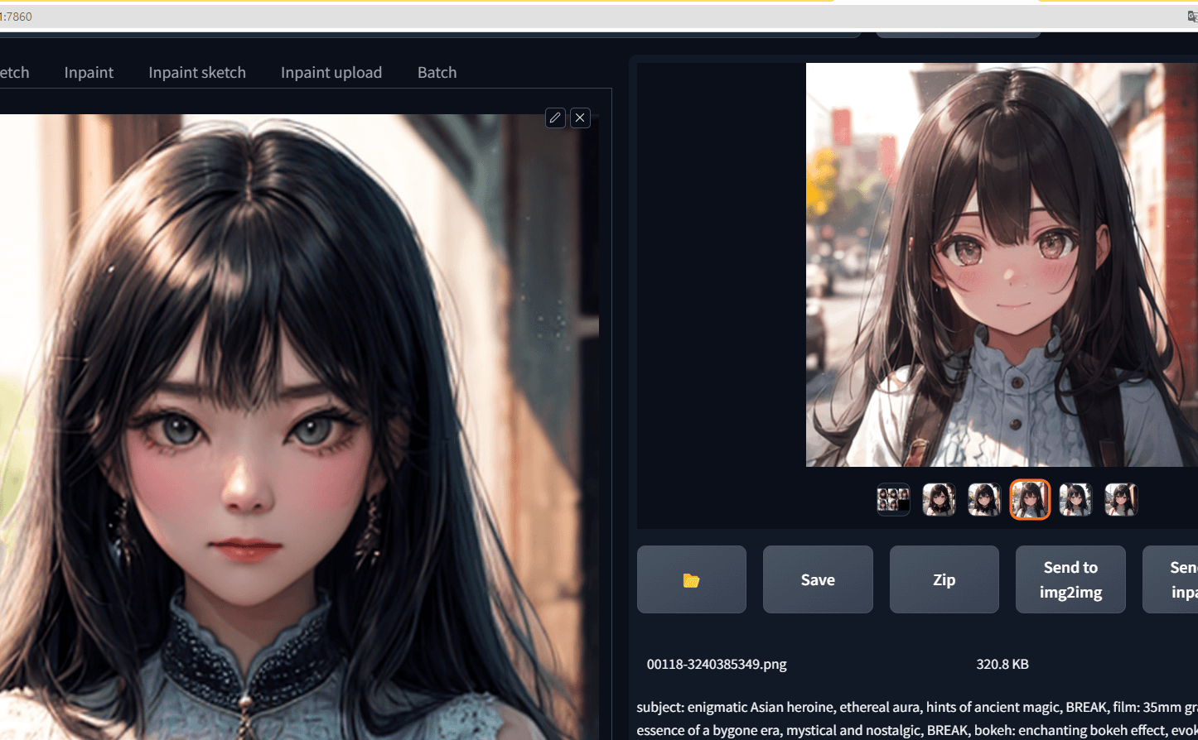Select the third thumbnail in the gallery strip
The image size is (1198, 740).
[984, 499]
